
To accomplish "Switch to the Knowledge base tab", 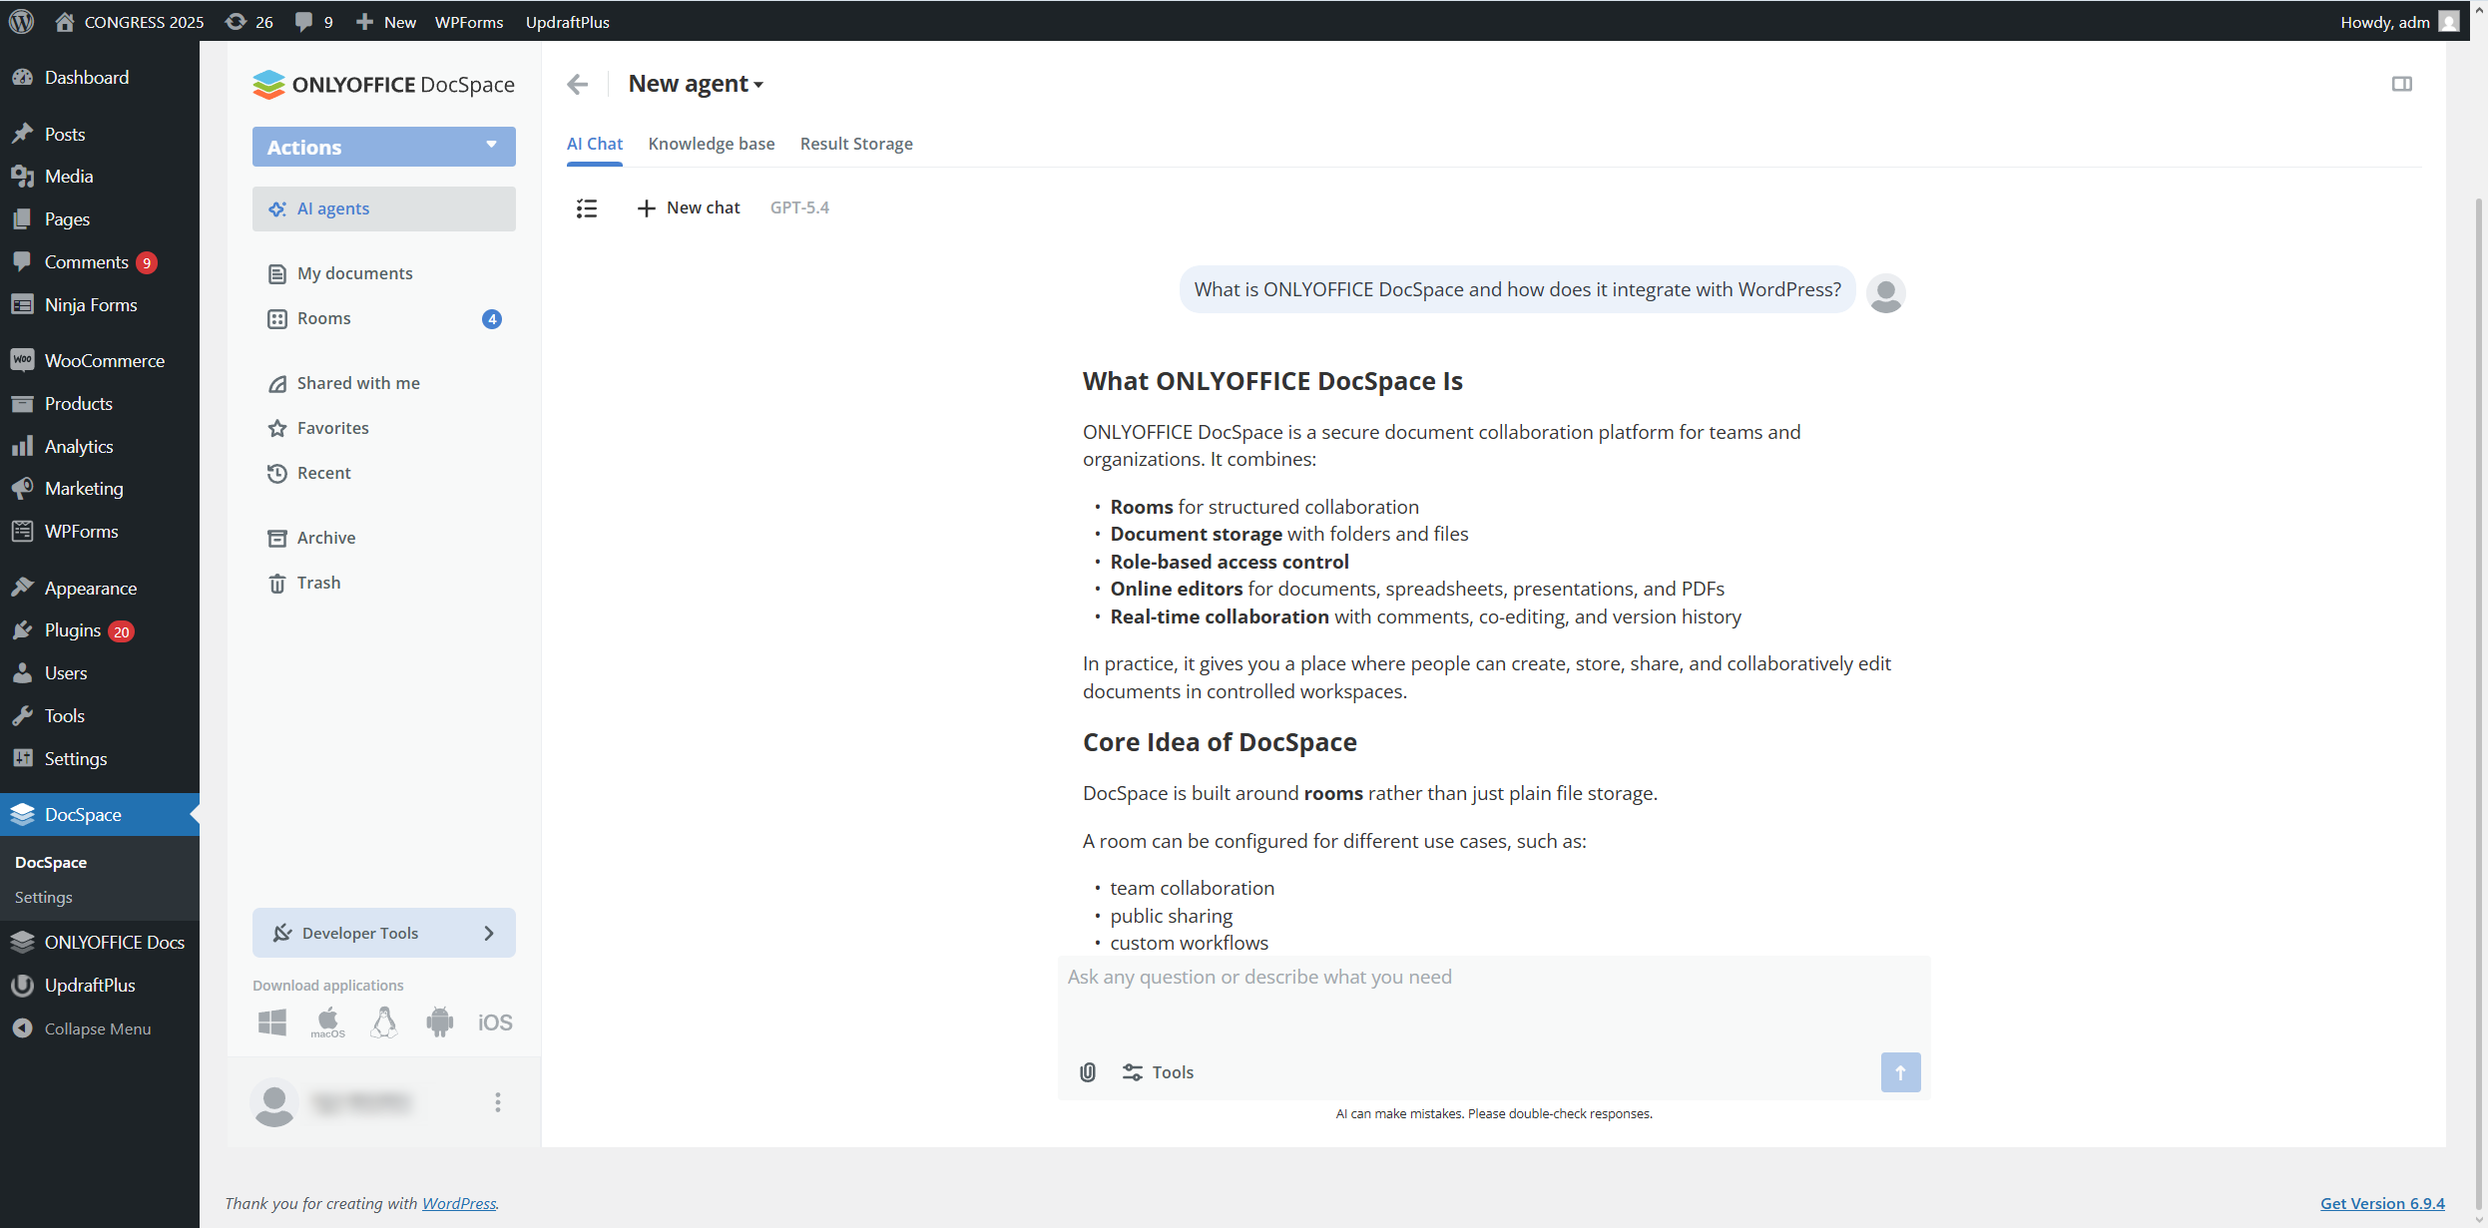I will click(711, 144).
